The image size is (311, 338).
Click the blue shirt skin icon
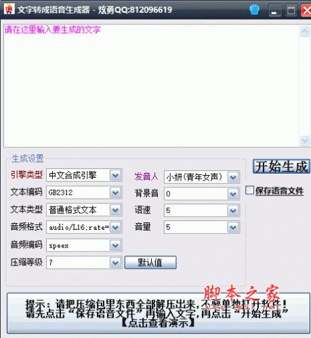pos(254,9)
